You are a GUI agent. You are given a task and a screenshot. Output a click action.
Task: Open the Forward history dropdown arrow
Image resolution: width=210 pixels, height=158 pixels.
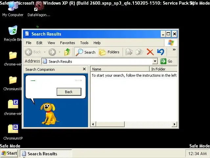(59, 52)
